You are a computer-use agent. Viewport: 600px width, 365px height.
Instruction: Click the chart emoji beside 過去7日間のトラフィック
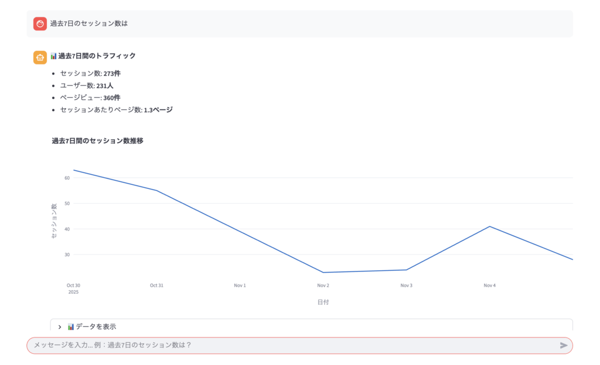53,56
